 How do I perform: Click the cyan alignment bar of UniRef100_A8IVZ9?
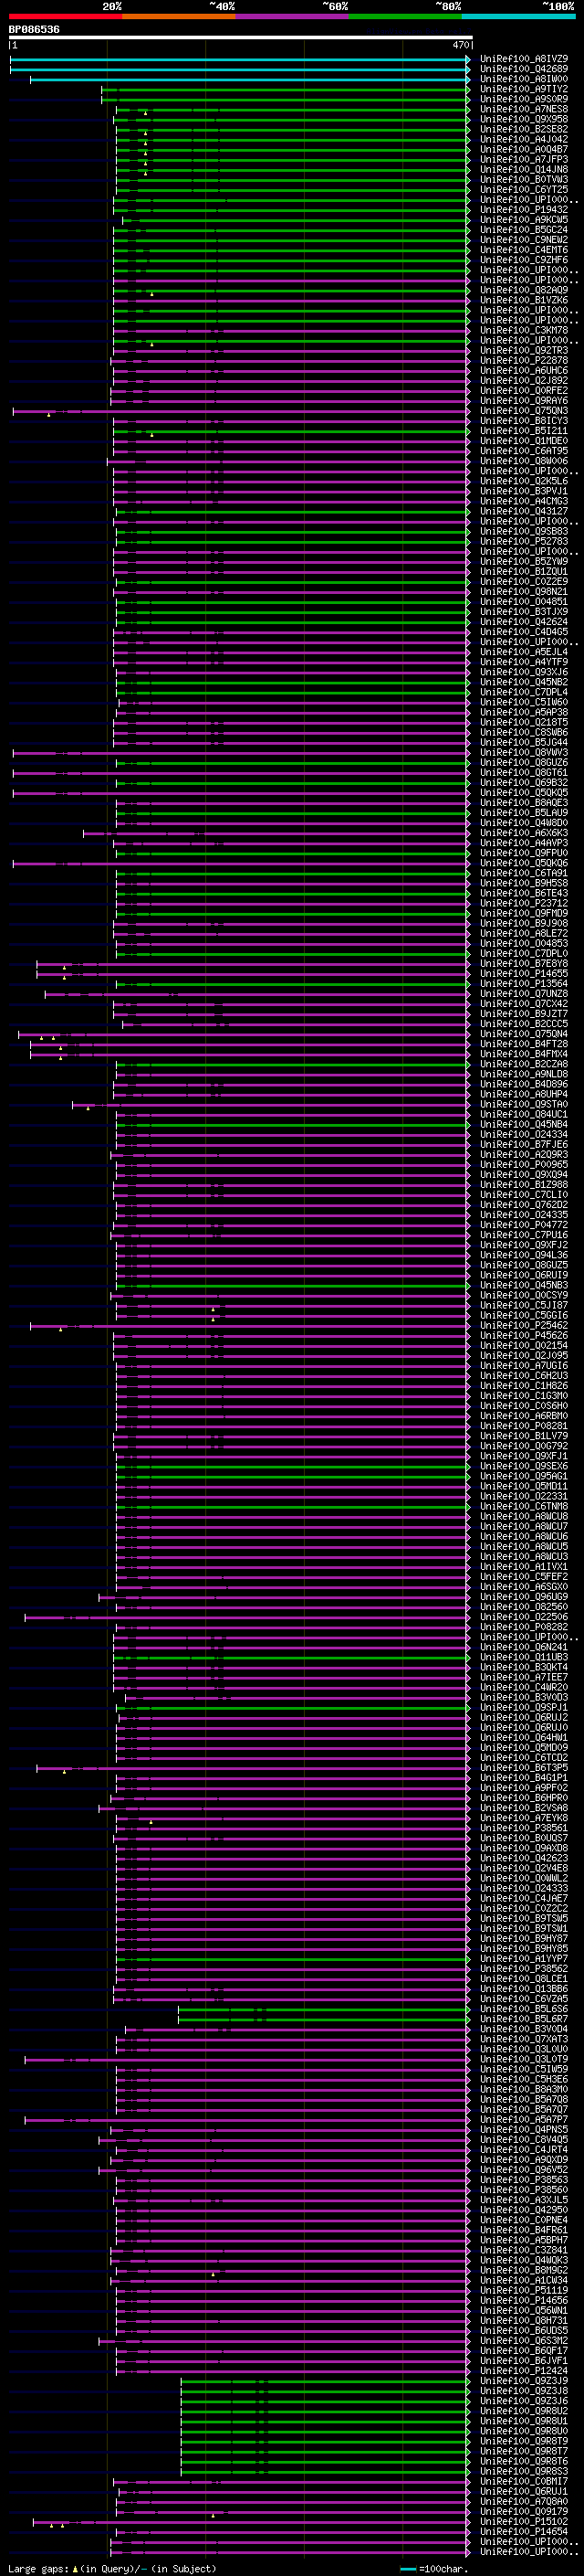point(240,59)
